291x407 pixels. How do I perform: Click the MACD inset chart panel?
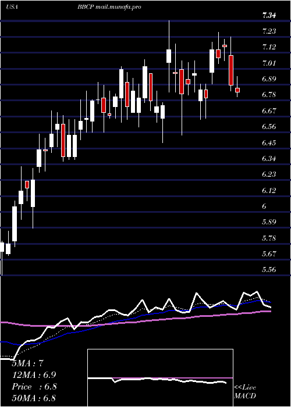(x=160, y=378)
